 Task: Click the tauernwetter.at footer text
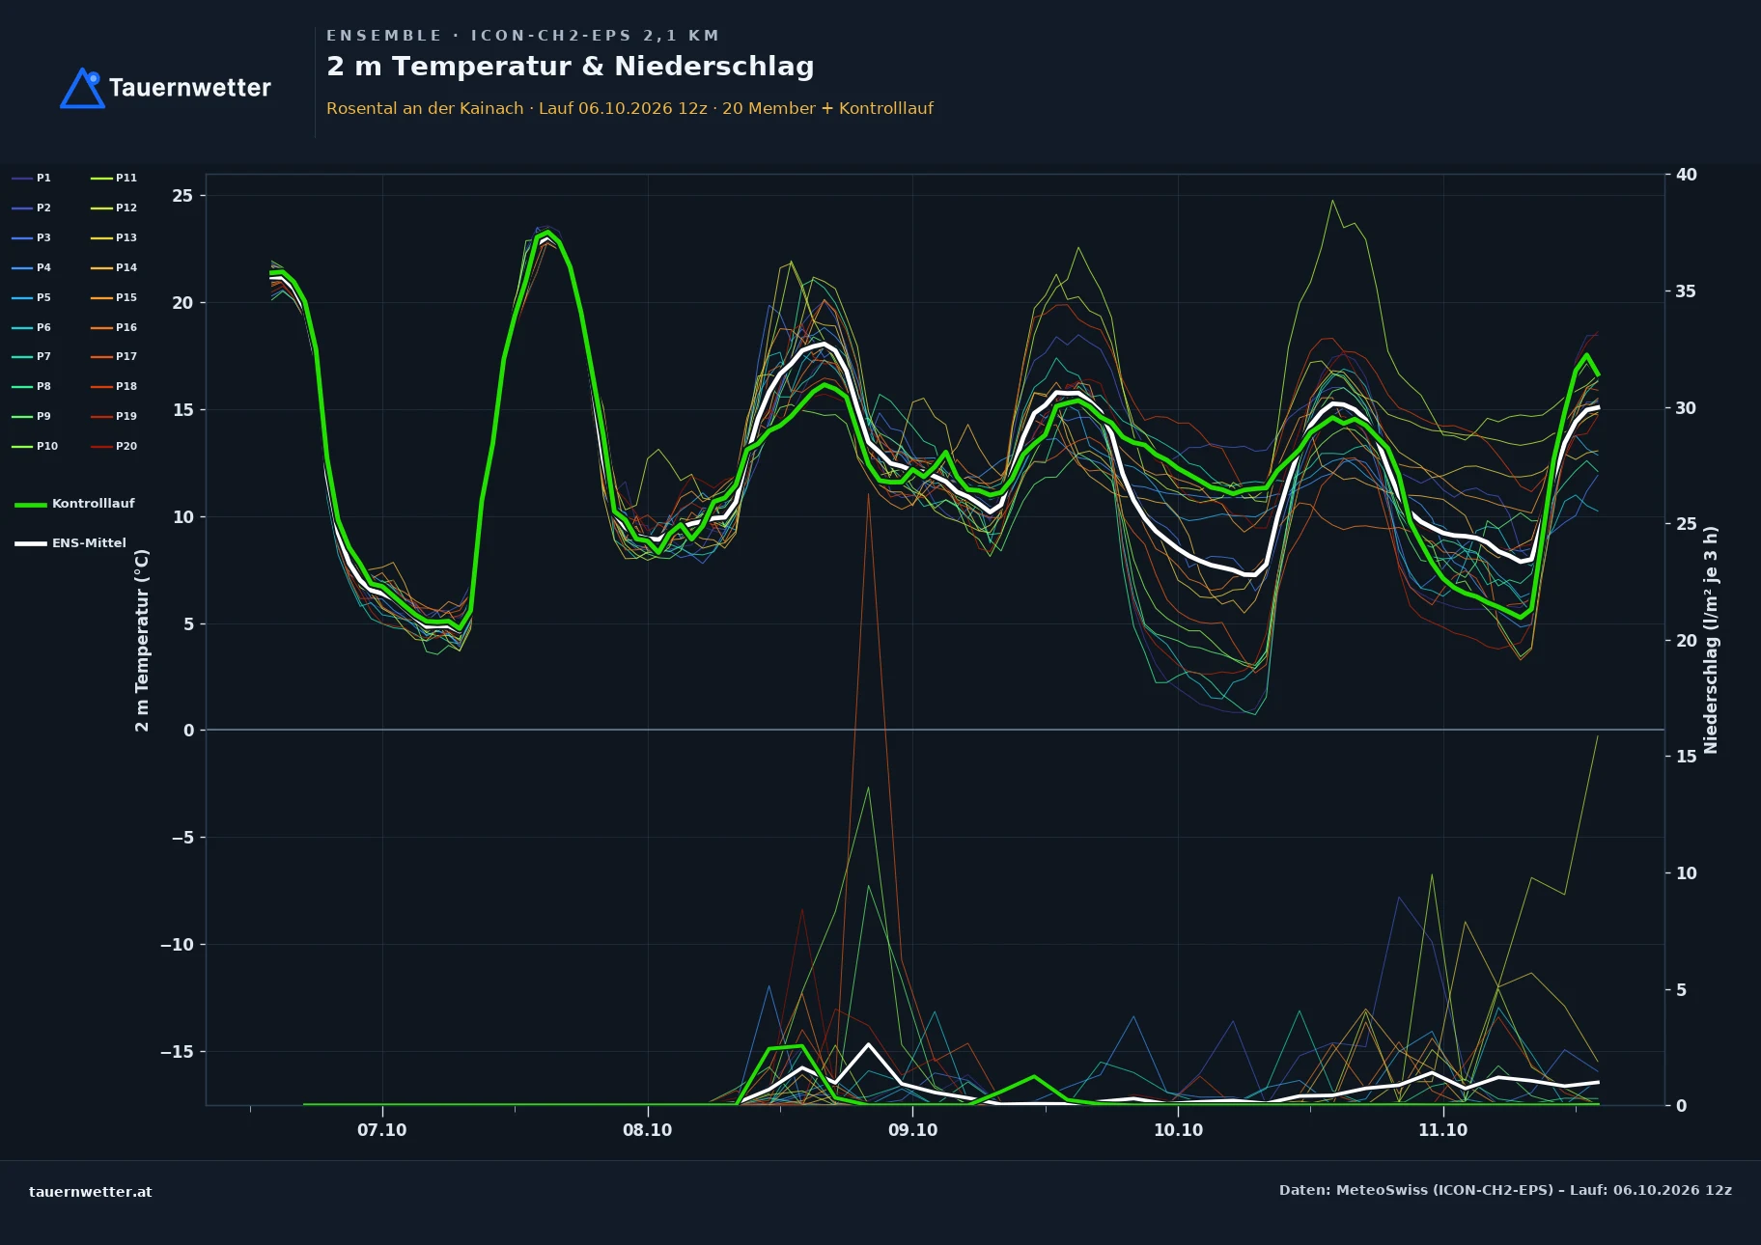pyautogui.click(x=91, y=1192)
